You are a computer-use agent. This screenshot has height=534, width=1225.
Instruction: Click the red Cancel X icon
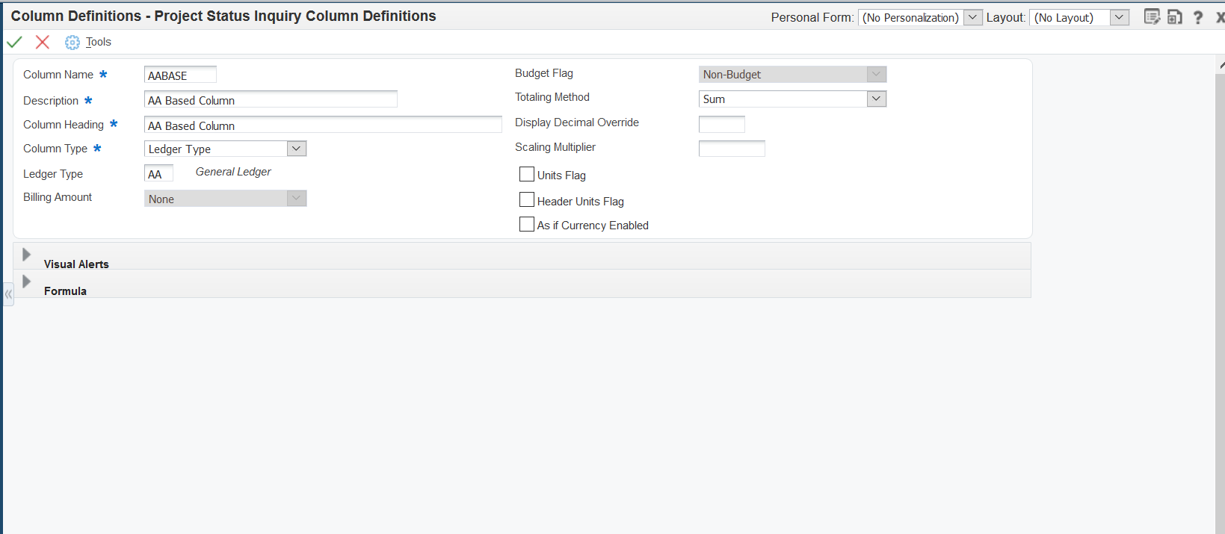(x=43, y=42)
